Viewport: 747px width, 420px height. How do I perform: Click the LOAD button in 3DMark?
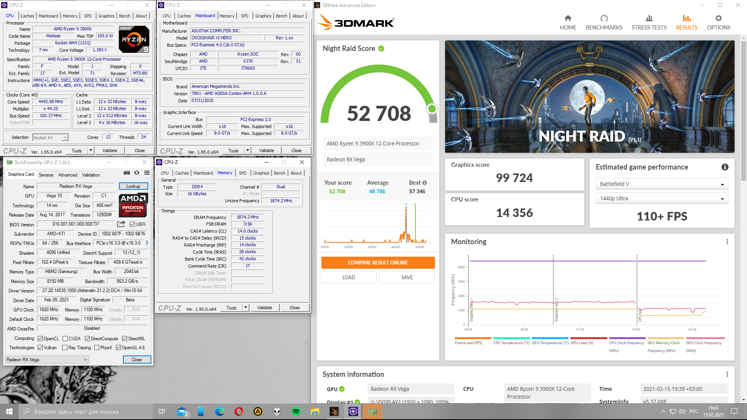349,277
